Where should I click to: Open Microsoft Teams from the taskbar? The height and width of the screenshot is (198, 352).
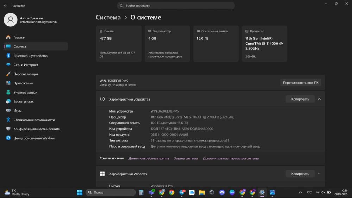coord(151,192)
